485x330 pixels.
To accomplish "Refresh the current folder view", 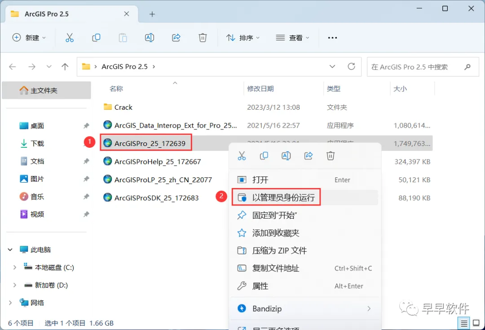I will click(351, 66).
